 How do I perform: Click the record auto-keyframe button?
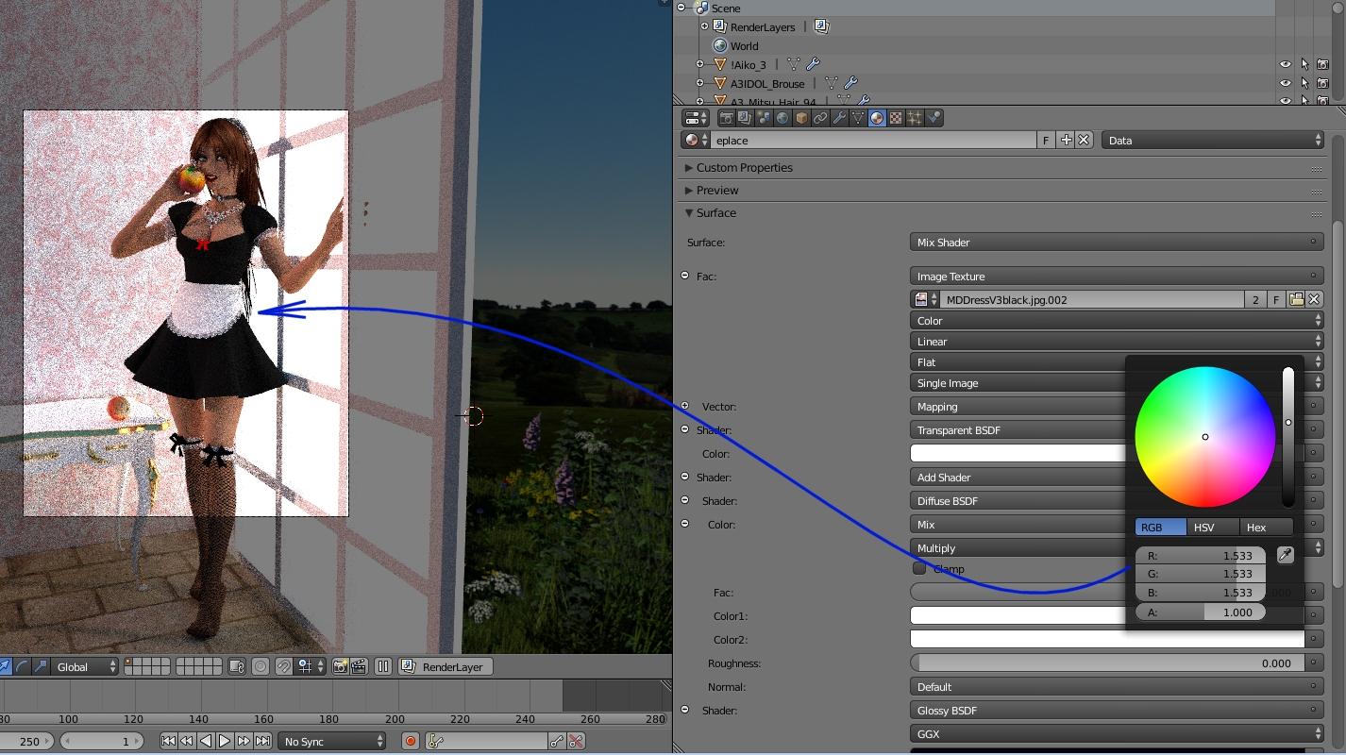[x=411, y=741]
